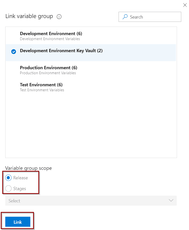Image resolution: width=189 pixels, height=230 pixels.
Task: Click the Development Environment Variables description text
Action: tap(50, 39)
